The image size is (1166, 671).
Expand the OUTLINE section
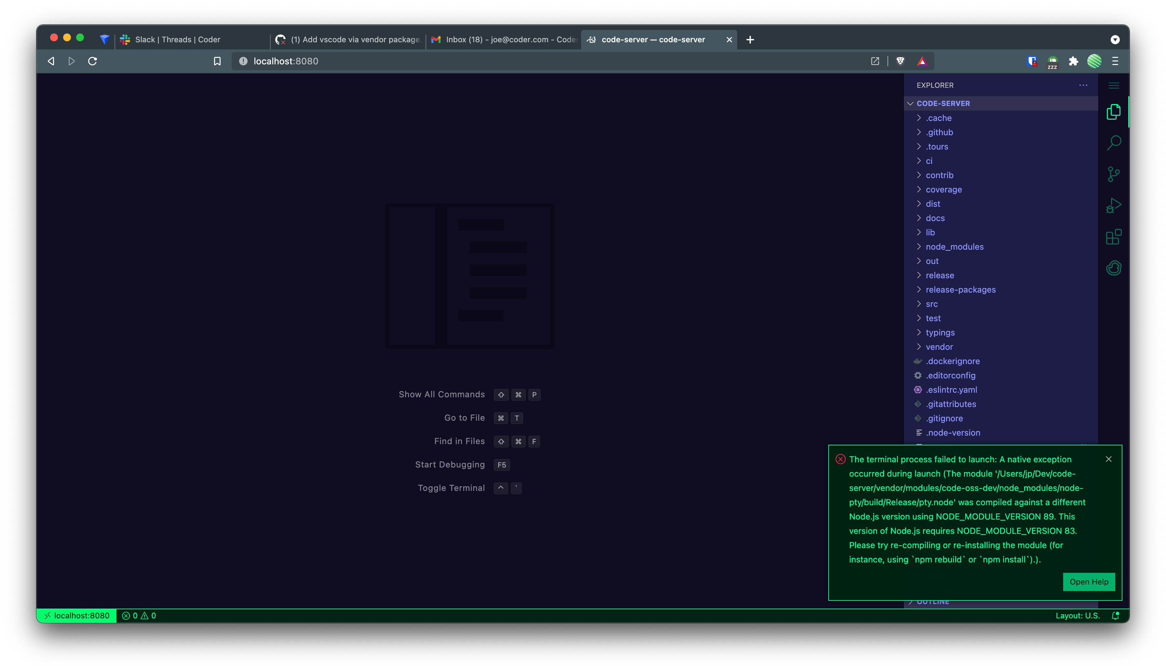1000,603
